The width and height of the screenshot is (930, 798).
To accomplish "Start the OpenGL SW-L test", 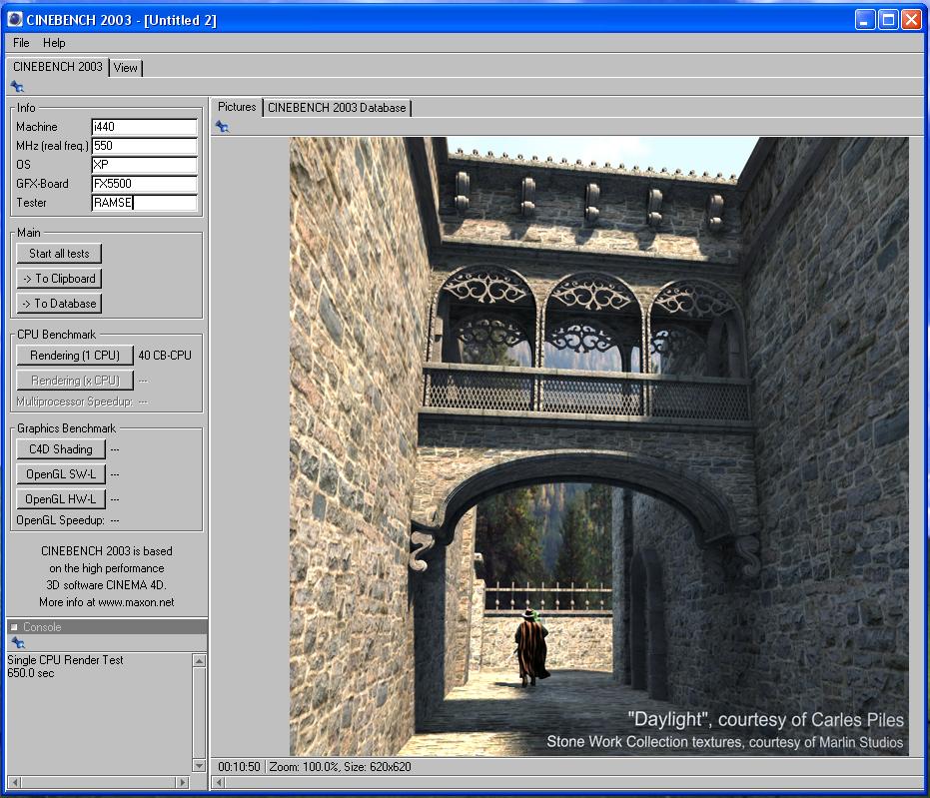I will 61,474.
